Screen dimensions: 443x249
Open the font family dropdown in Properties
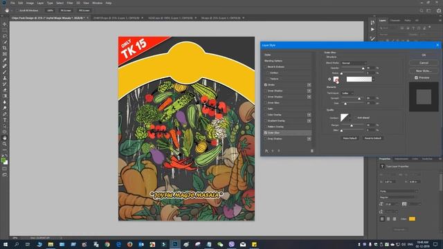pyautogui.click(x=398, y=191)
